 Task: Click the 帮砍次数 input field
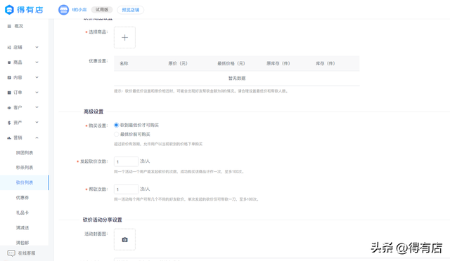pos(126,189)
